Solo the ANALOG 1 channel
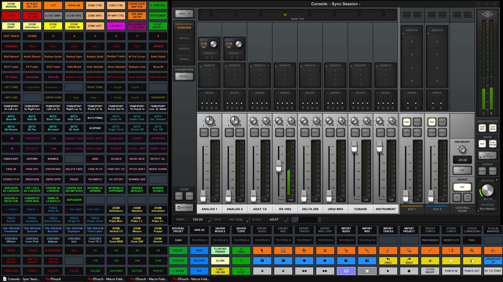503x282 pixels. click(204, 132)
